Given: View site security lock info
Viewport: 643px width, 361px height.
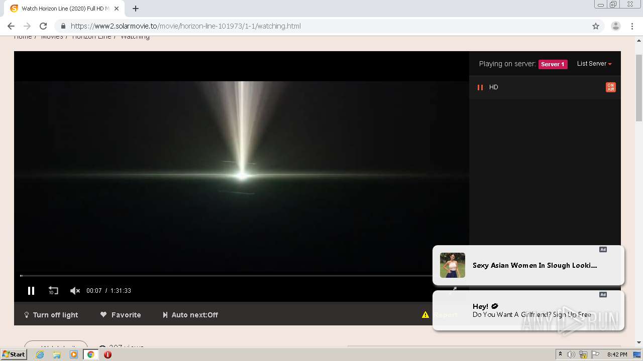Looking at the screenshot, I should [63, 26].
